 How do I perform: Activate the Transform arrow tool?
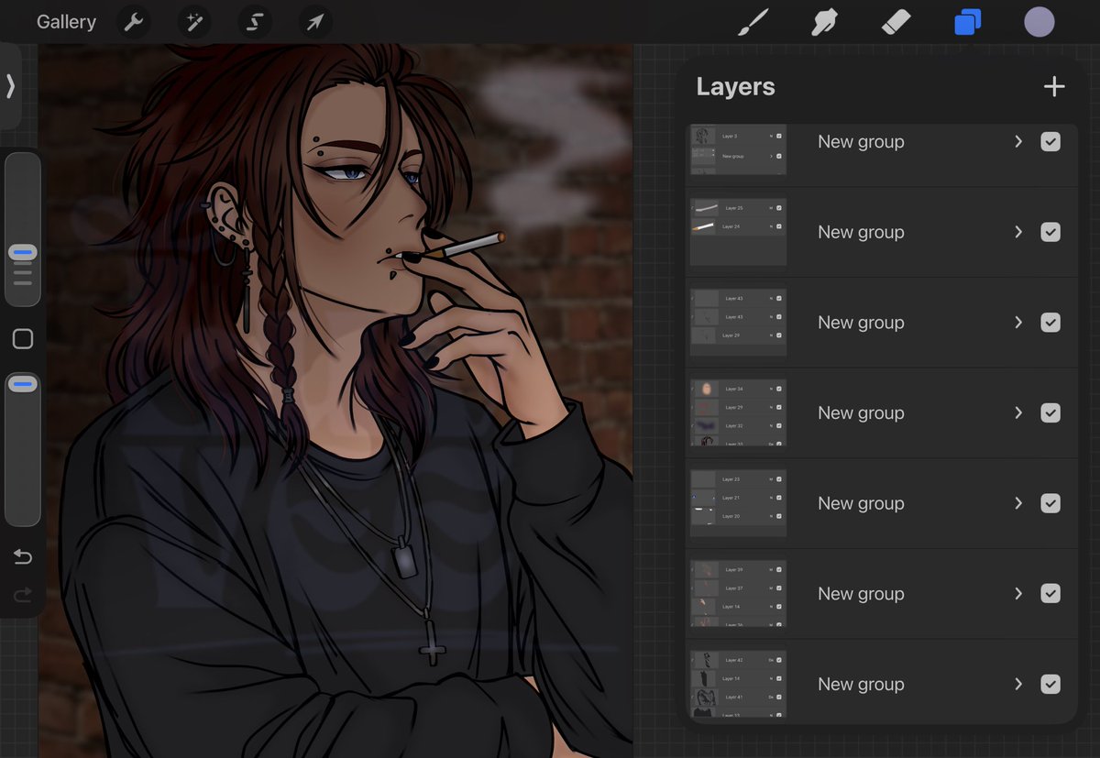coord(314,21)
